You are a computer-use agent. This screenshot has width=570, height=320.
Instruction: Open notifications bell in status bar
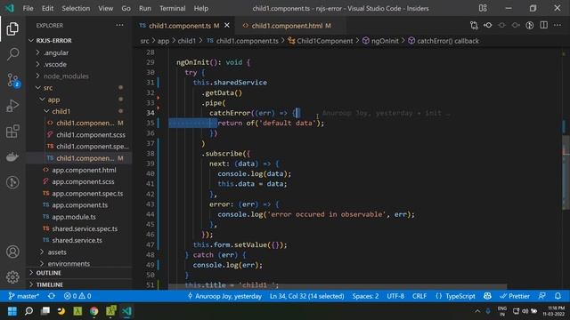558,296
